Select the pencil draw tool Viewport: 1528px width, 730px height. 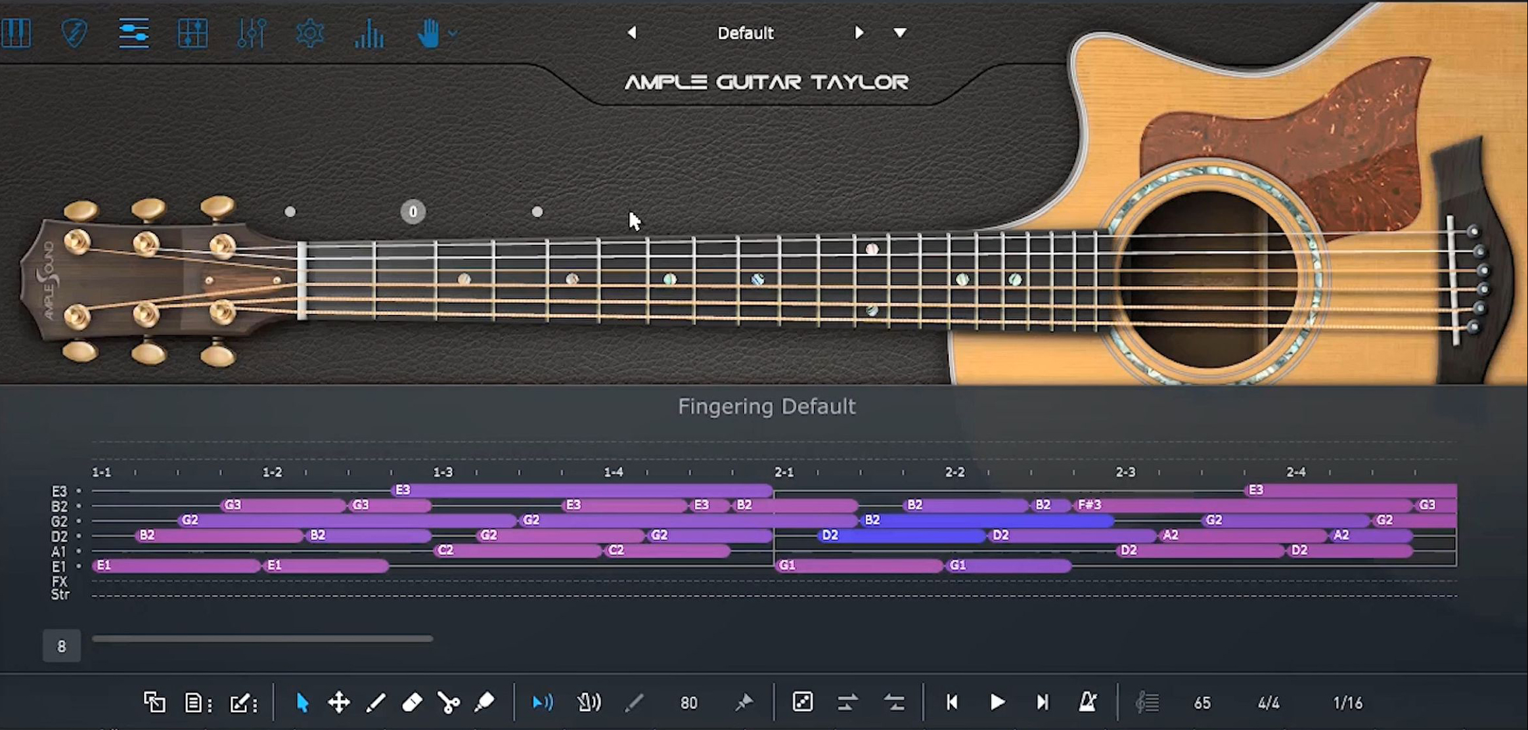point(376,703)
